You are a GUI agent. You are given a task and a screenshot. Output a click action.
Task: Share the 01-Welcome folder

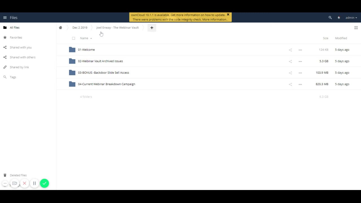point(290,50)
